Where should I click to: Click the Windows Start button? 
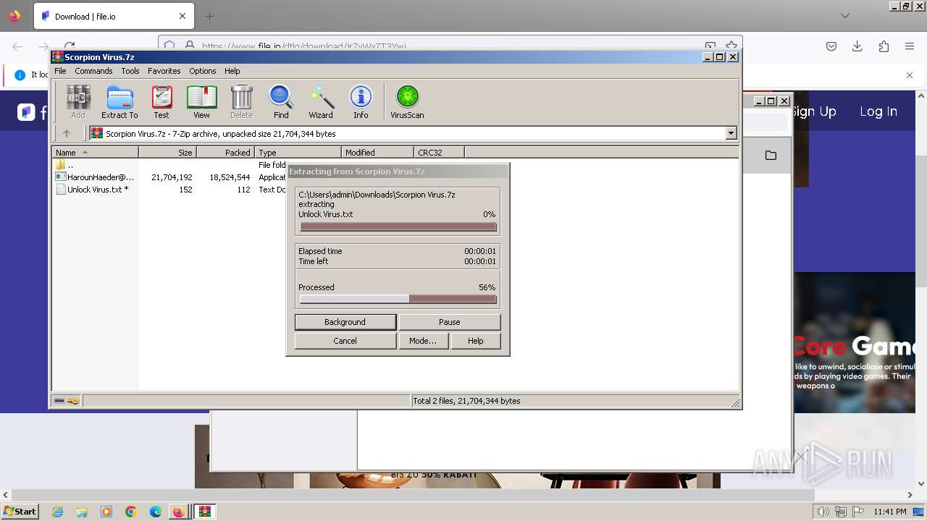(x=20, y=511)
